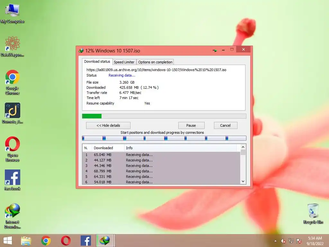
Task: Switch to the Options on completion tab
Action: pos(155,62)
